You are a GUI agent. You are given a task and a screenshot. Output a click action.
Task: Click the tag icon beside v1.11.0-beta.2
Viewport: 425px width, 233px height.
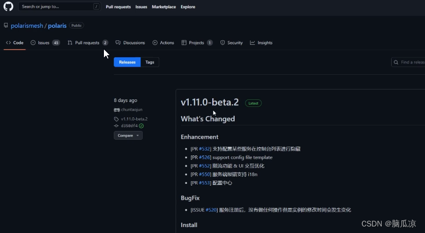tap(117, 119)
